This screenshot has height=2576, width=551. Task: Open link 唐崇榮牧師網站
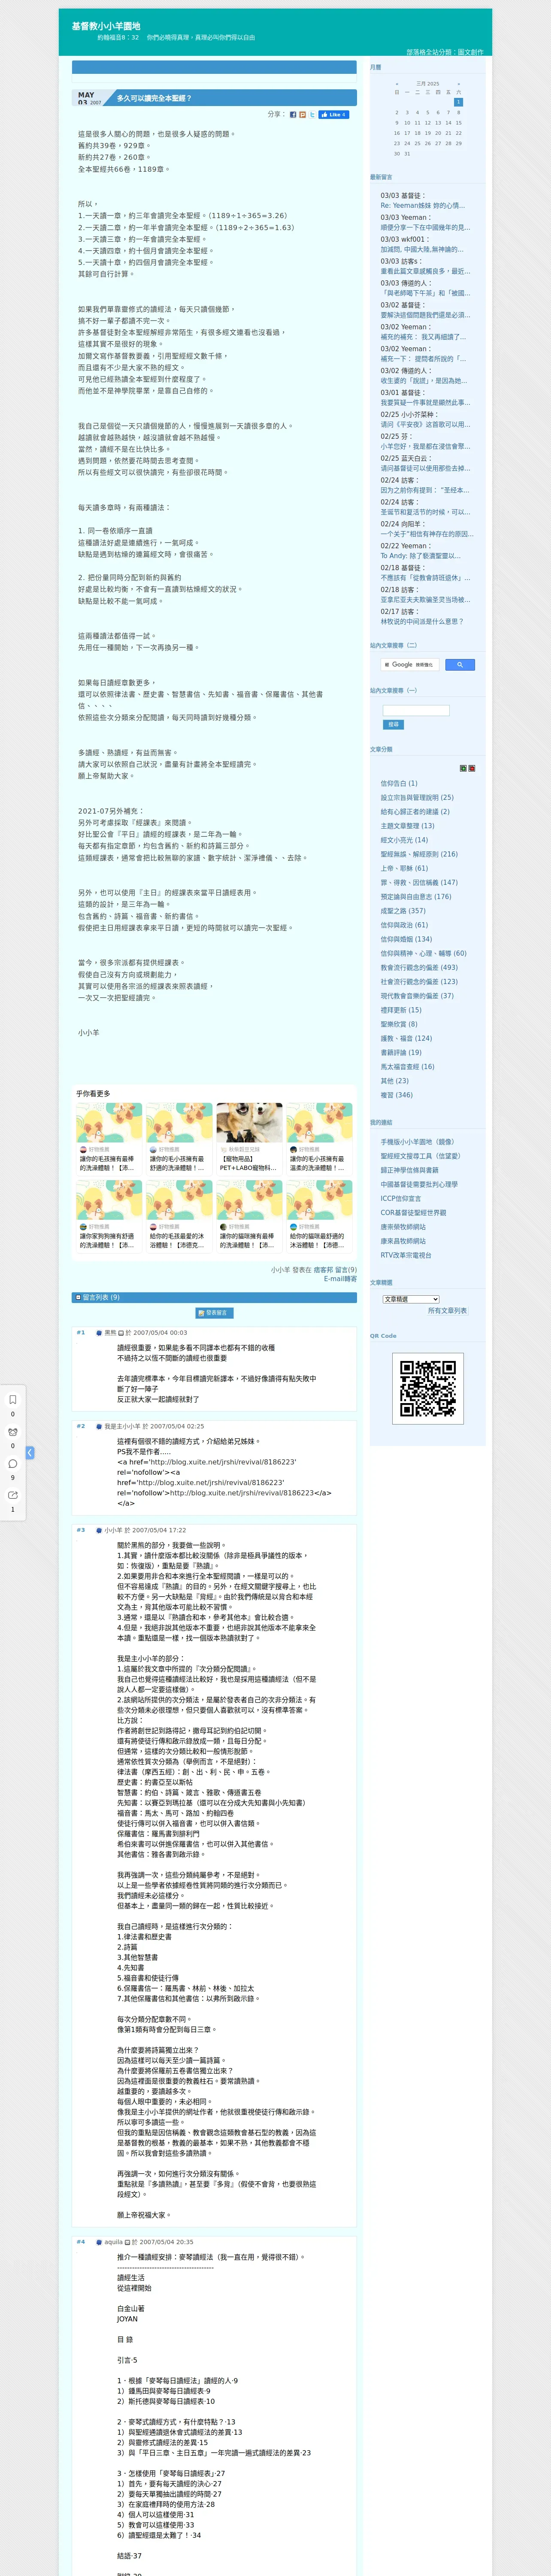[x=403, y=1227]
